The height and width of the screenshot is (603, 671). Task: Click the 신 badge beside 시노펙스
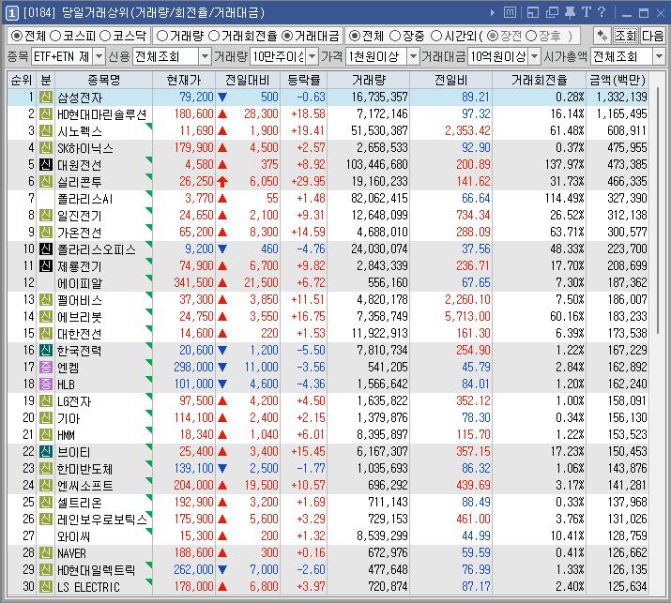click(46, 131)
